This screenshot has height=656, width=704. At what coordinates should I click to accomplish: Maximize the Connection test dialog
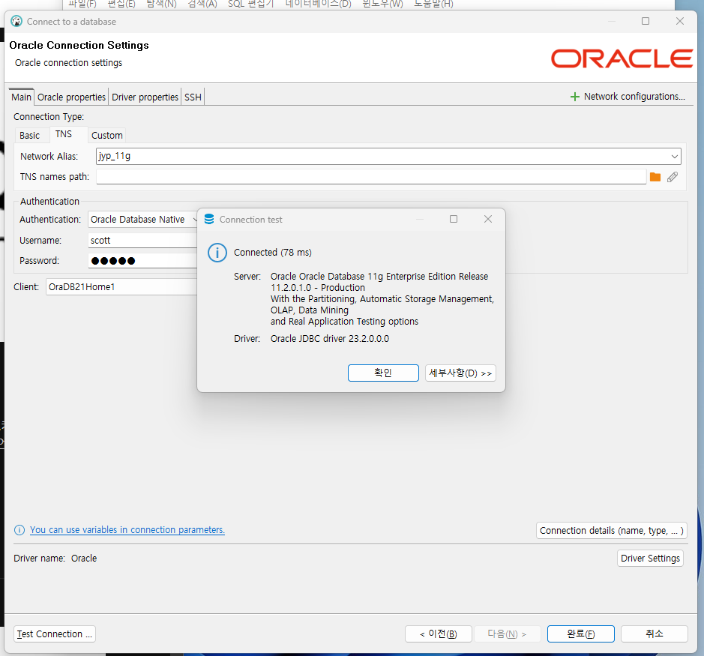(454, 219)
